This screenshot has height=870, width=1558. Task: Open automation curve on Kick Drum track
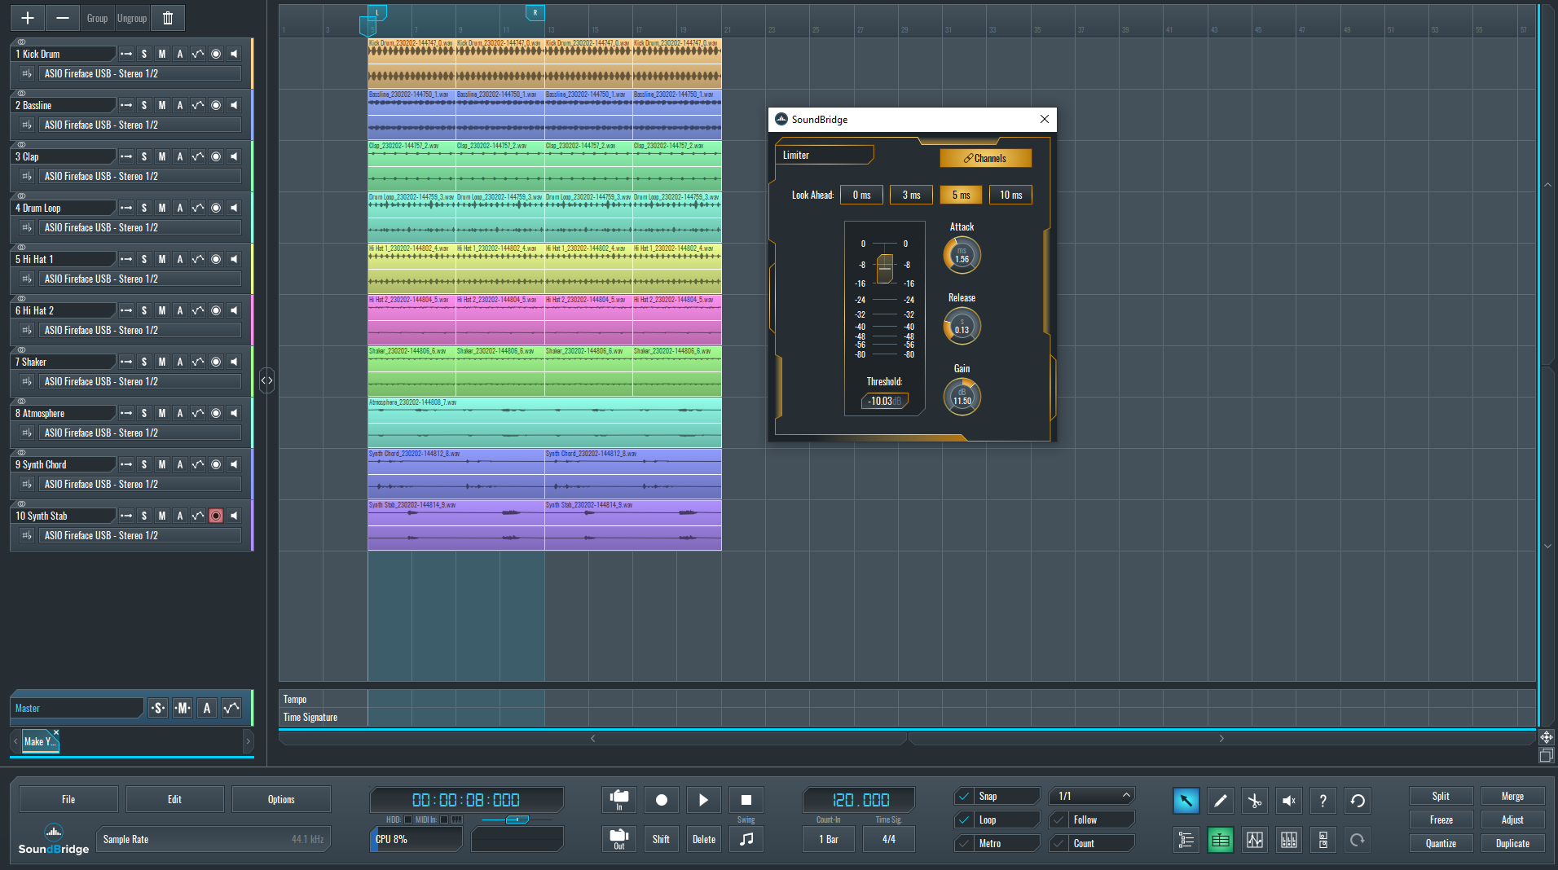click(x=198, y=54)
